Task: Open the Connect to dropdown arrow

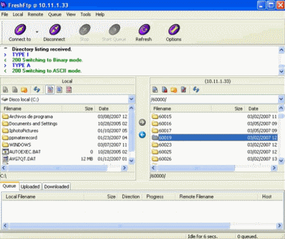Action: (x=37, y=32)
